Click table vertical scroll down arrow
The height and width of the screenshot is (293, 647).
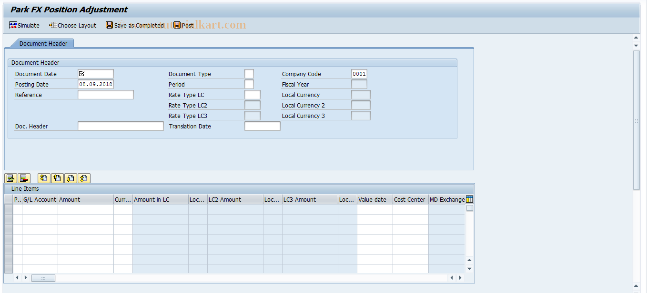pos(469,269)
